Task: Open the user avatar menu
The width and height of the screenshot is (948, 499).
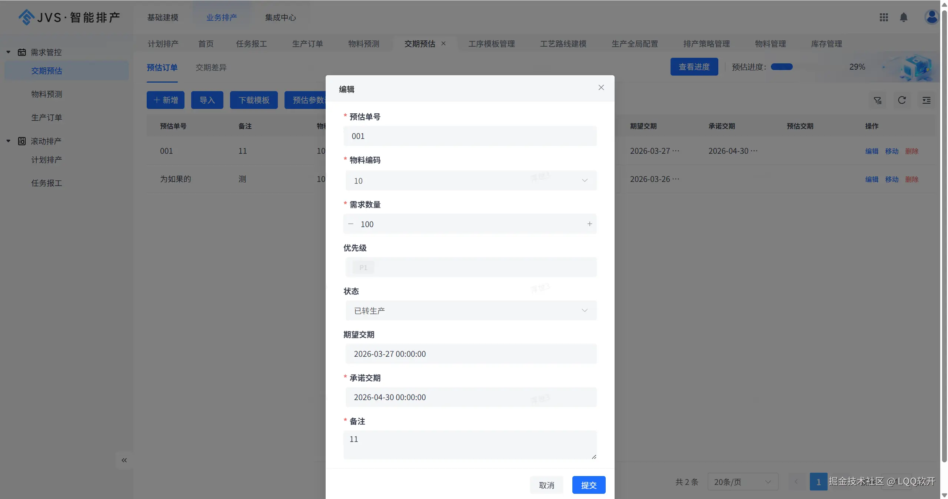Action: coord(931,17)
